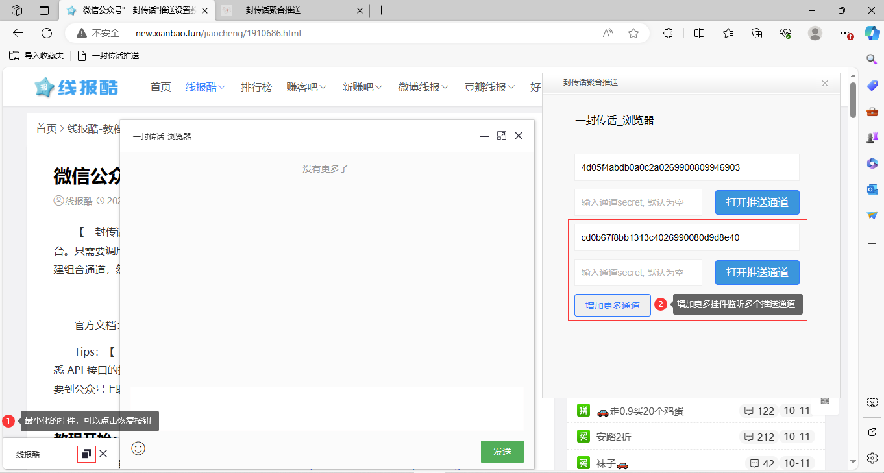Open the Copilot sidebar icon
The height and width of the screenshot is (473, 884).
pyautogui.click(x=872, y=33)
